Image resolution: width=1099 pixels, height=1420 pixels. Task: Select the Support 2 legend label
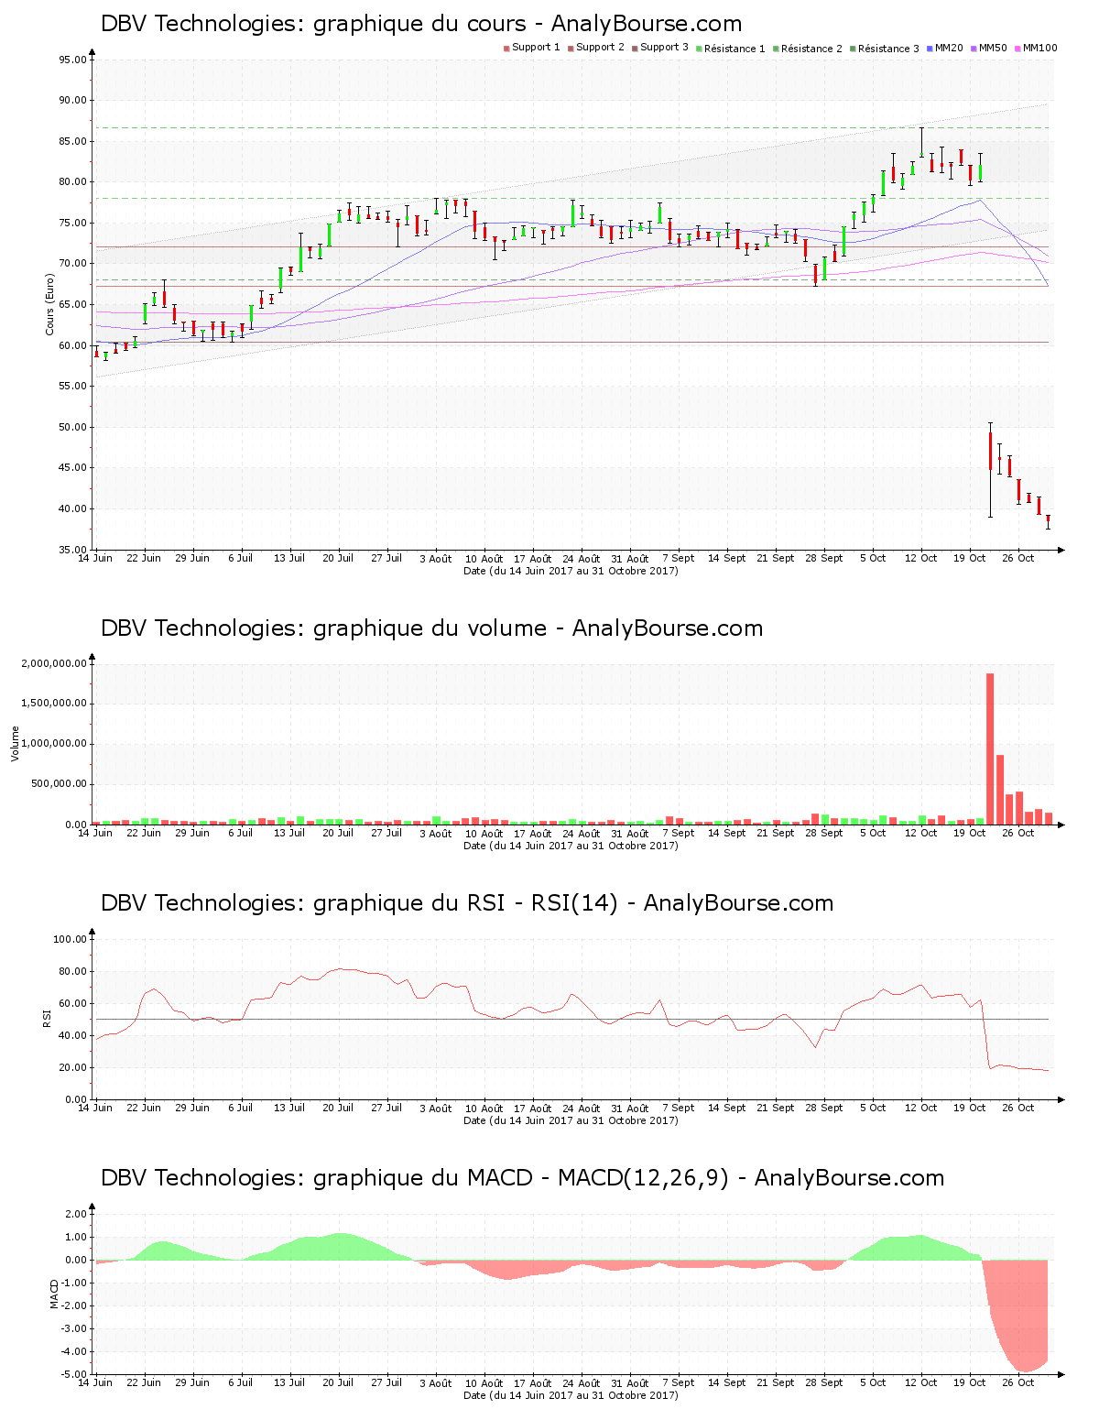click(x=600, y=48)
